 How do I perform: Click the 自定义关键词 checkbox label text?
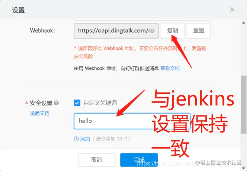coord(100,103)
